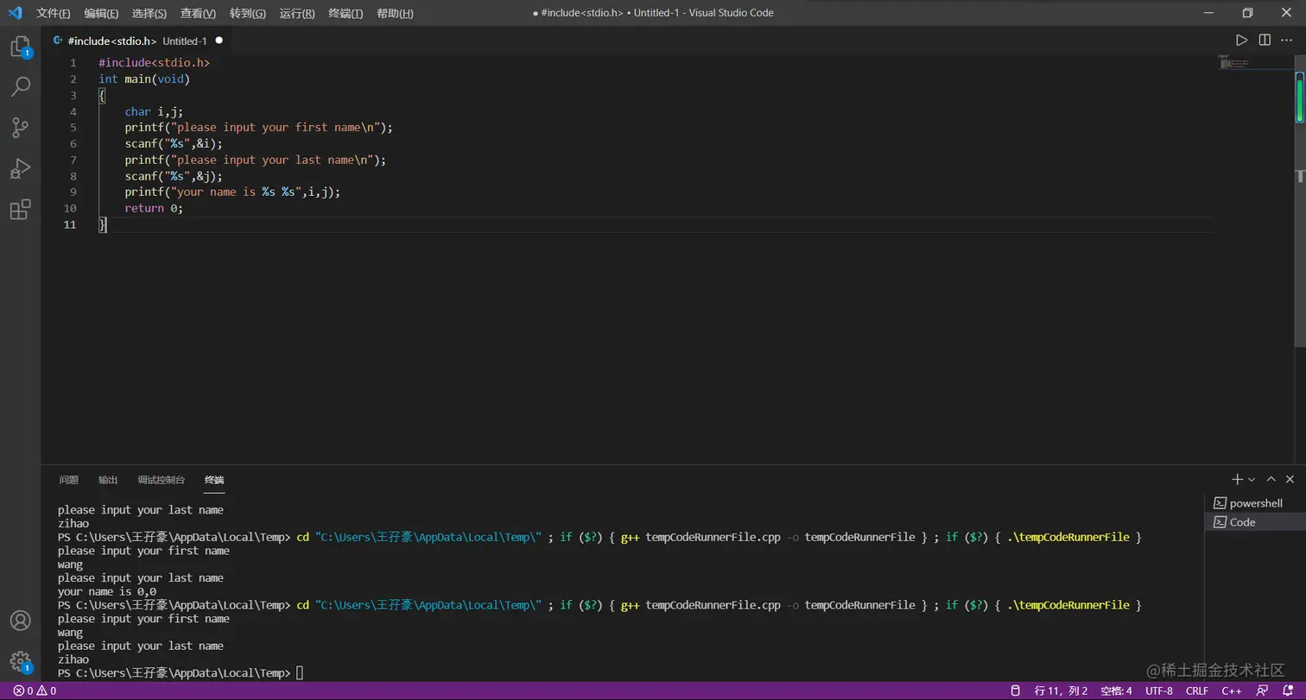Change line ending via CRLF
Image resolution: width=1306 pixels, height=700 pixels.
pyautogui.click(x=1197, y=691)
